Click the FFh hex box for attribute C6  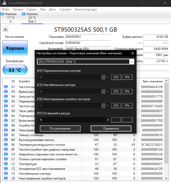[x=127, y=106]
